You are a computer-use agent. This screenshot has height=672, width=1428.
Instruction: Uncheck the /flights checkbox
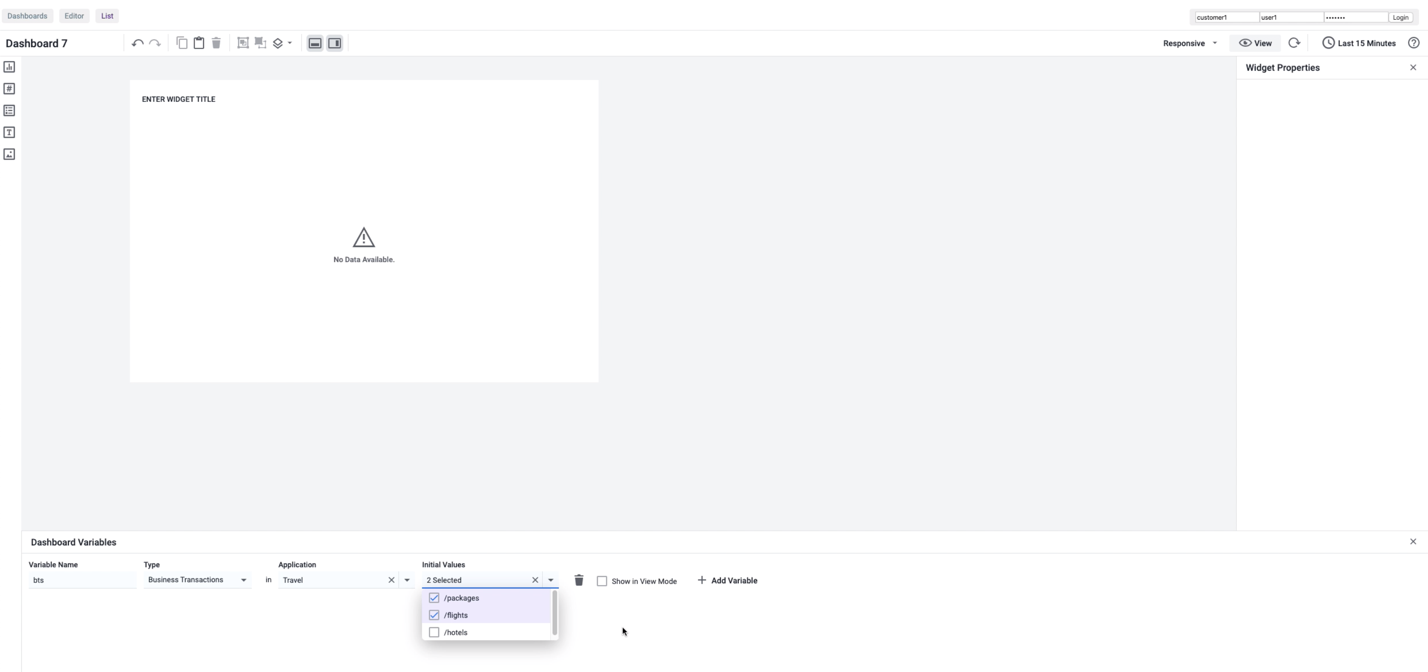point(434,615)
